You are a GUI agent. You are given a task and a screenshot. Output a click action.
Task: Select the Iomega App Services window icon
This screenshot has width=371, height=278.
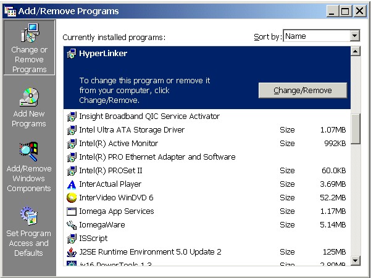(72, 211)
